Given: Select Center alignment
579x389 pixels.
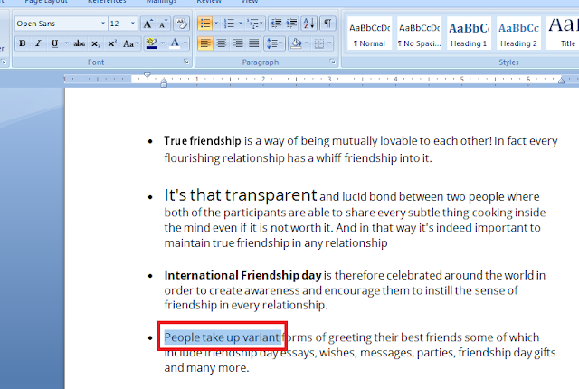Looking at the screenshot, I should tap(221, 43).
